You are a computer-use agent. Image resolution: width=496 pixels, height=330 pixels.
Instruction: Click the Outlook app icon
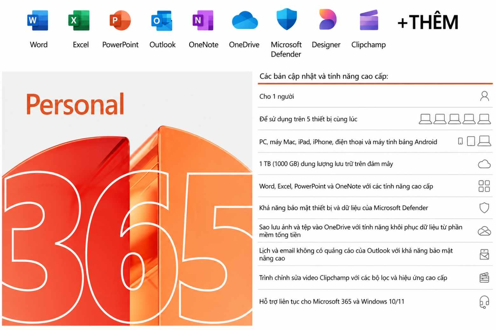coord(162,21)
